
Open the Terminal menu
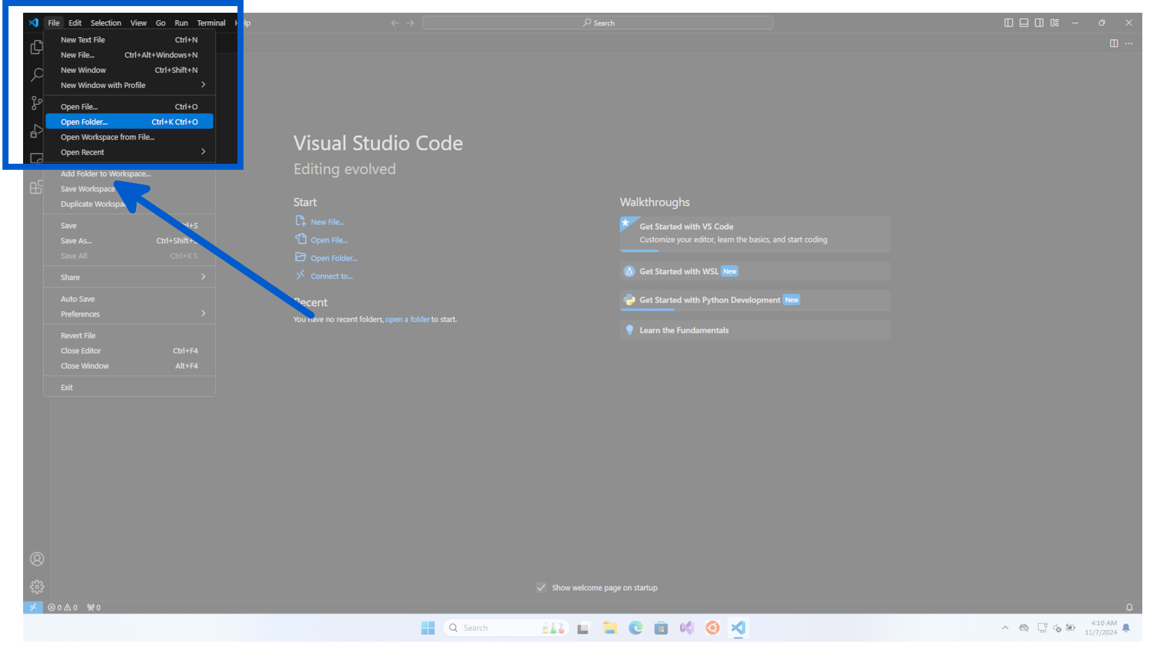tap(211, 22)
